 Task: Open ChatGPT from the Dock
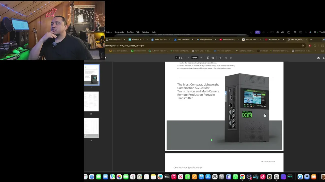click(276, 177)
